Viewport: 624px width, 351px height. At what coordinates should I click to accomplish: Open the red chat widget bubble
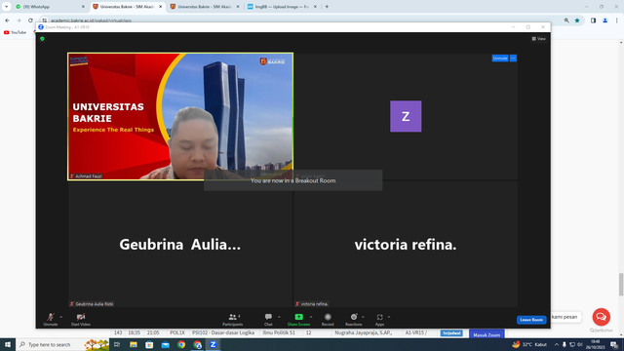601,317
